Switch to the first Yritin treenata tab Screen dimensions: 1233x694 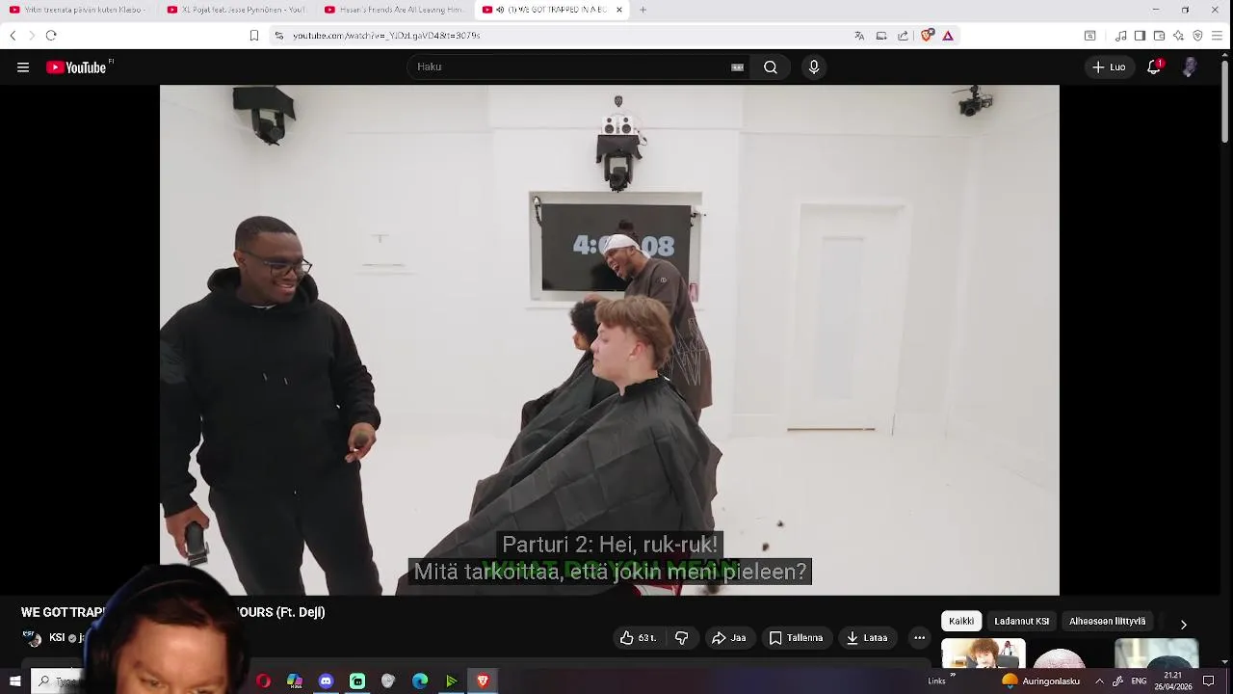click(x=77, y=10)
